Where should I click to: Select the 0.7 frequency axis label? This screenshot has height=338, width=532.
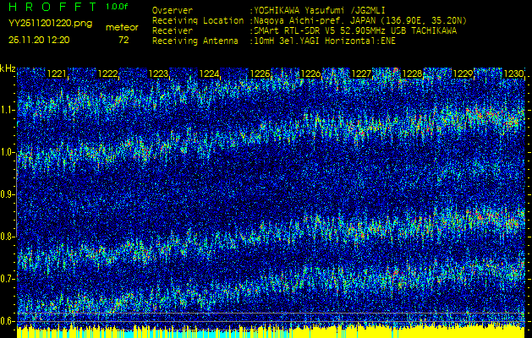coord(8,279)
